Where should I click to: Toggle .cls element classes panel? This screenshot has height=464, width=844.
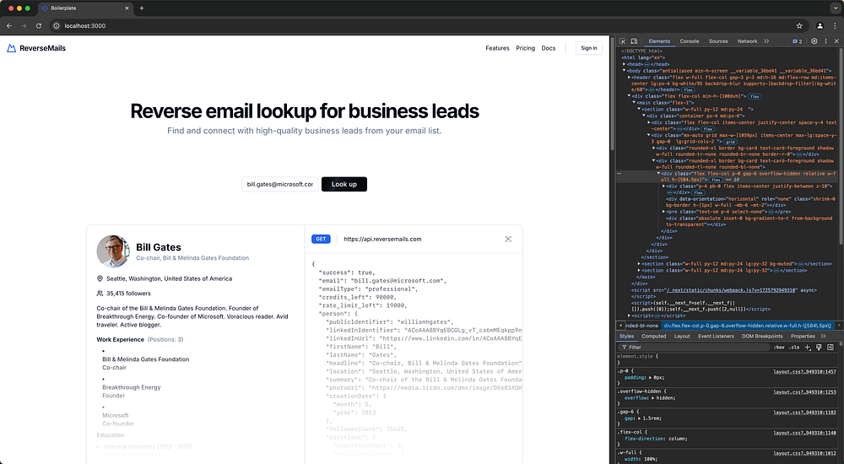coord(794,348)
